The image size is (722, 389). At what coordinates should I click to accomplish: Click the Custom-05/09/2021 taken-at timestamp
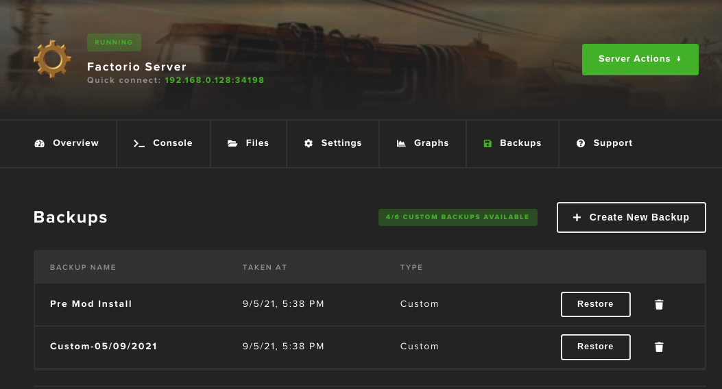click(283, 347)
